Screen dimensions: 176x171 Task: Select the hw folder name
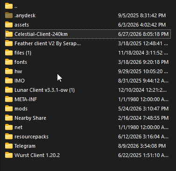coord(18,71)
